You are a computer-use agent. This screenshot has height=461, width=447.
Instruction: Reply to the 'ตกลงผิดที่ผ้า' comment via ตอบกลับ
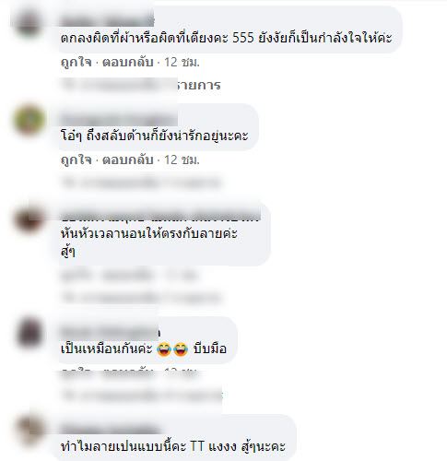click(127, 63)
